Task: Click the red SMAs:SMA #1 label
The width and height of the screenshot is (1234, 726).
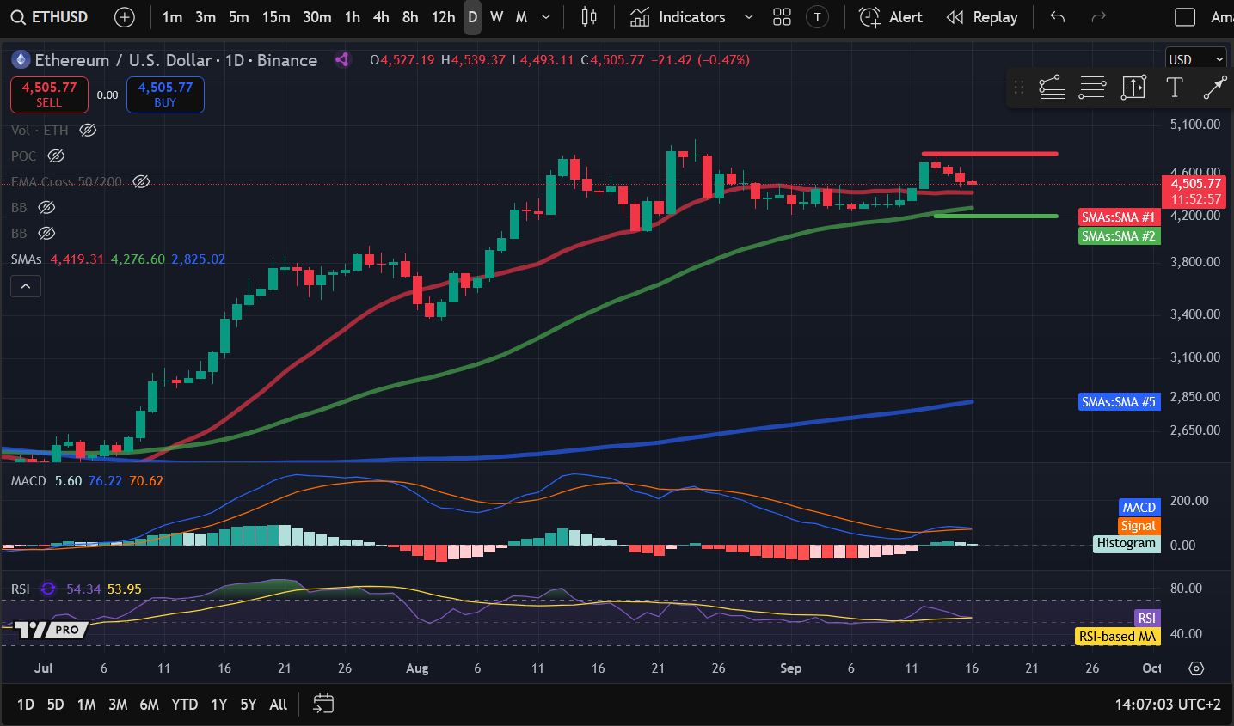Action: [x=1119, y=217]
